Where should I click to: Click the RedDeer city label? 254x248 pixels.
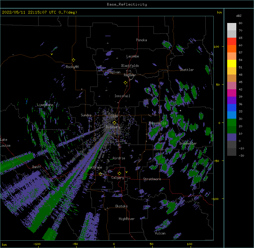coord(130,75)
